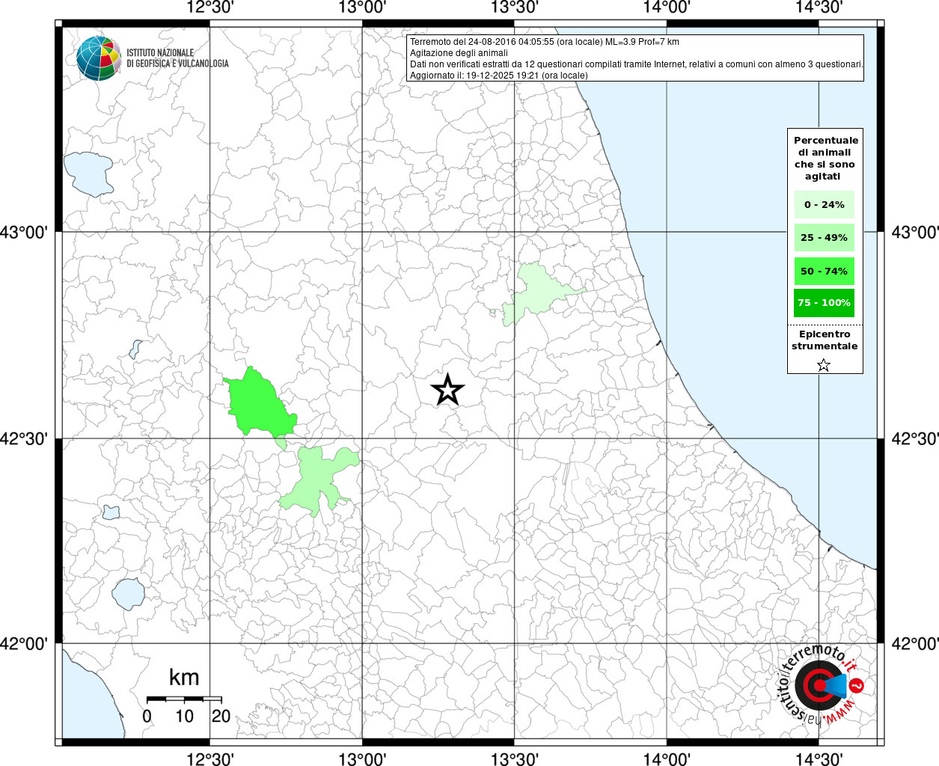Click the round lake above 42°00'
The width and height of the screenshot is (939, 766).
(128, 594)
